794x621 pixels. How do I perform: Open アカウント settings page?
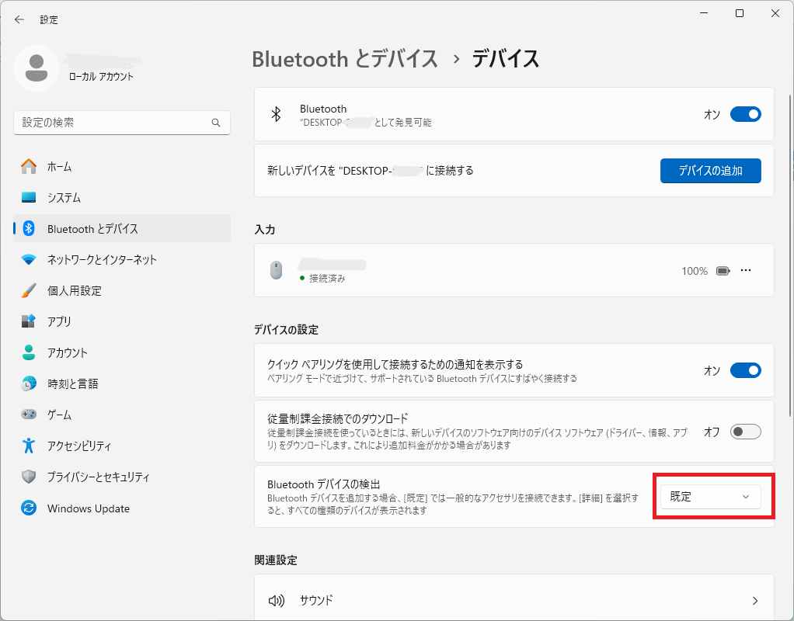pyautogui.click(x=122, y=352)
